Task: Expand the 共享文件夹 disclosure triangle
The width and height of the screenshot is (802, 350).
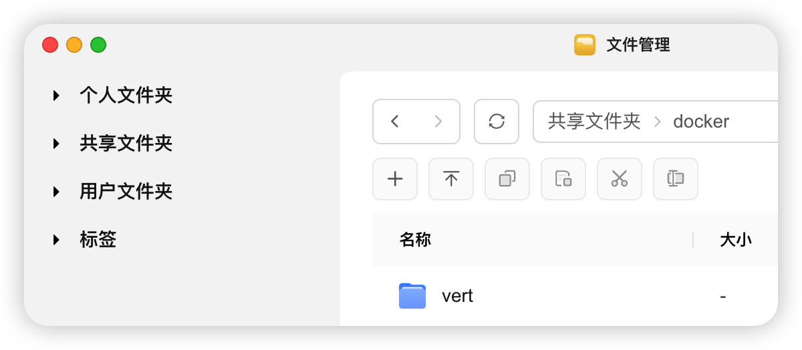Action: pos(57,144)
